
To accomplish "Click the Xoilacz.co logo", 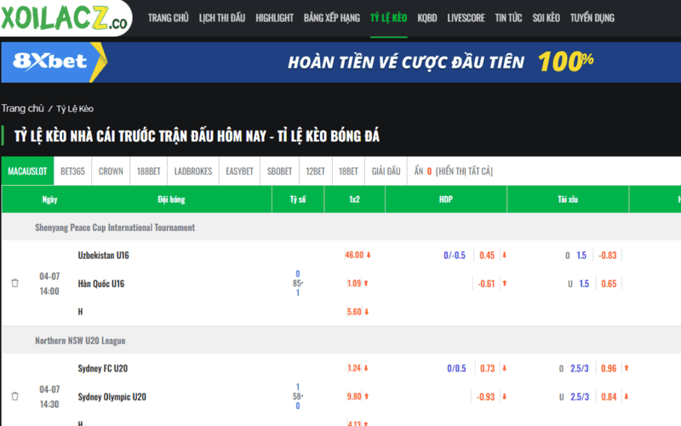I will click(x=65, y=17).
